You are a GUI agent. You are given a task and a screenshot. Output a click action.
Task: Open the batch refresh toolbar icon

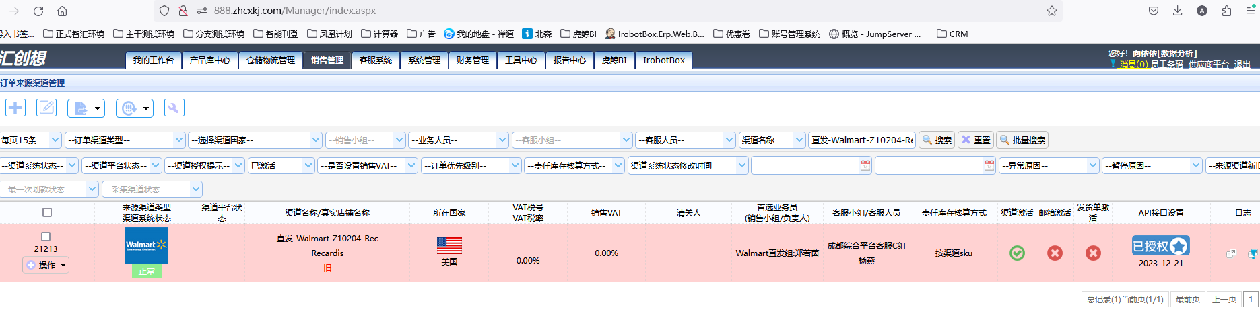click(x=135, y=108)
